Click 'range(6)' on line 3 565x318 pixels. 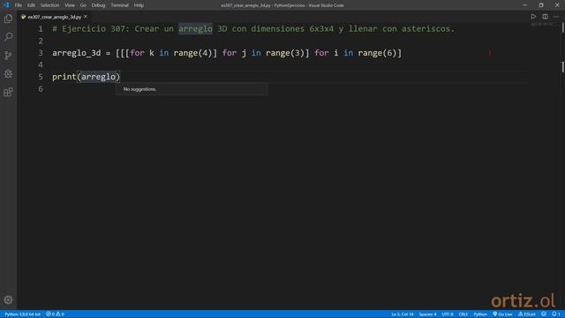coord(377,53)
